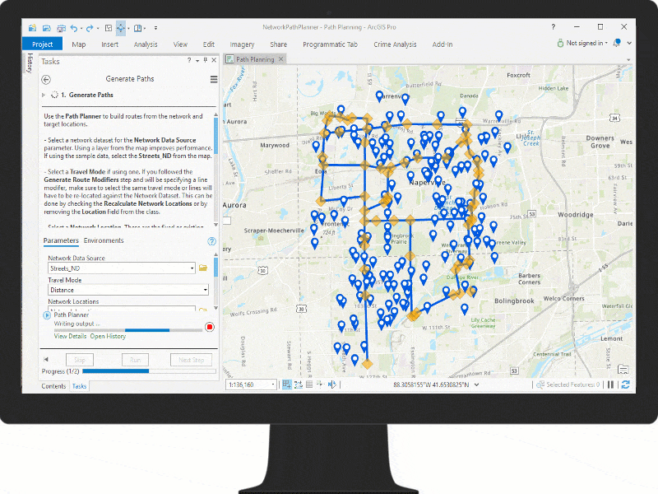Open Customize Quick Access Toolbar dropdown
This screenshot has height=494, width=658.
coord(155,28)
